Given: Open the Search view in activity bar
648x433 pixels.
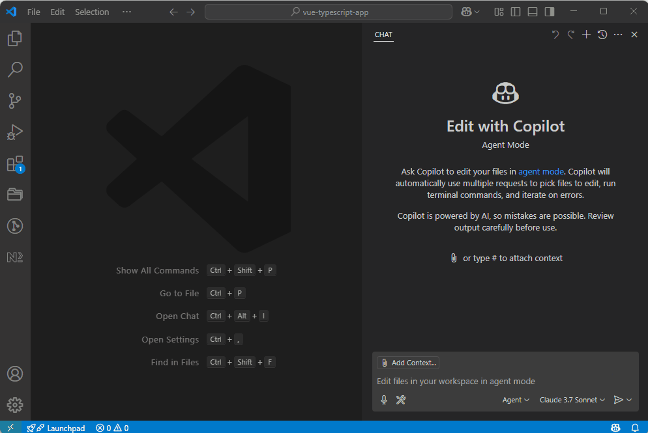Looking at the screenshot, I should [x=15, y=70].
